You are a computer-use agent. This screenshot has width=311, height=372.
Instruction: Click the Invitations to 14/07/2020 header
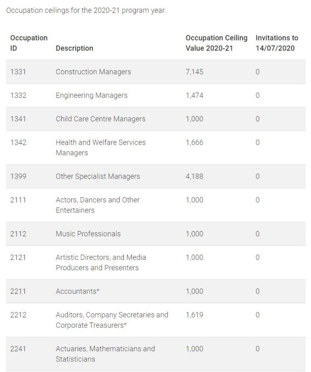point(277,43)
